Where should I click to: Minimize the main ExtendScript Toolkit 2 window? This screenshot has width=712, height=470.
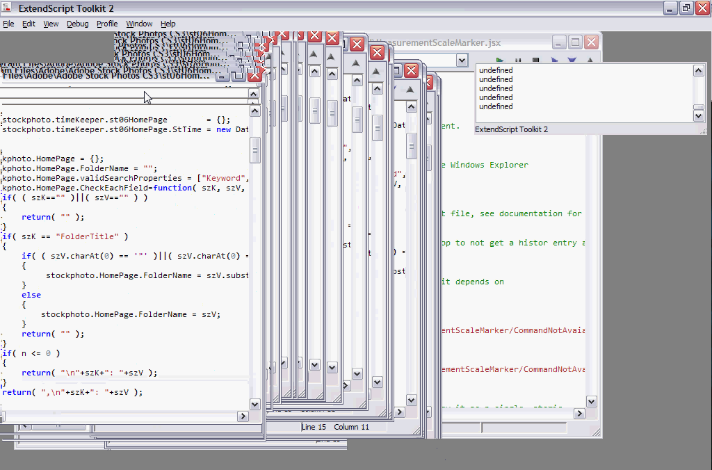670,8
